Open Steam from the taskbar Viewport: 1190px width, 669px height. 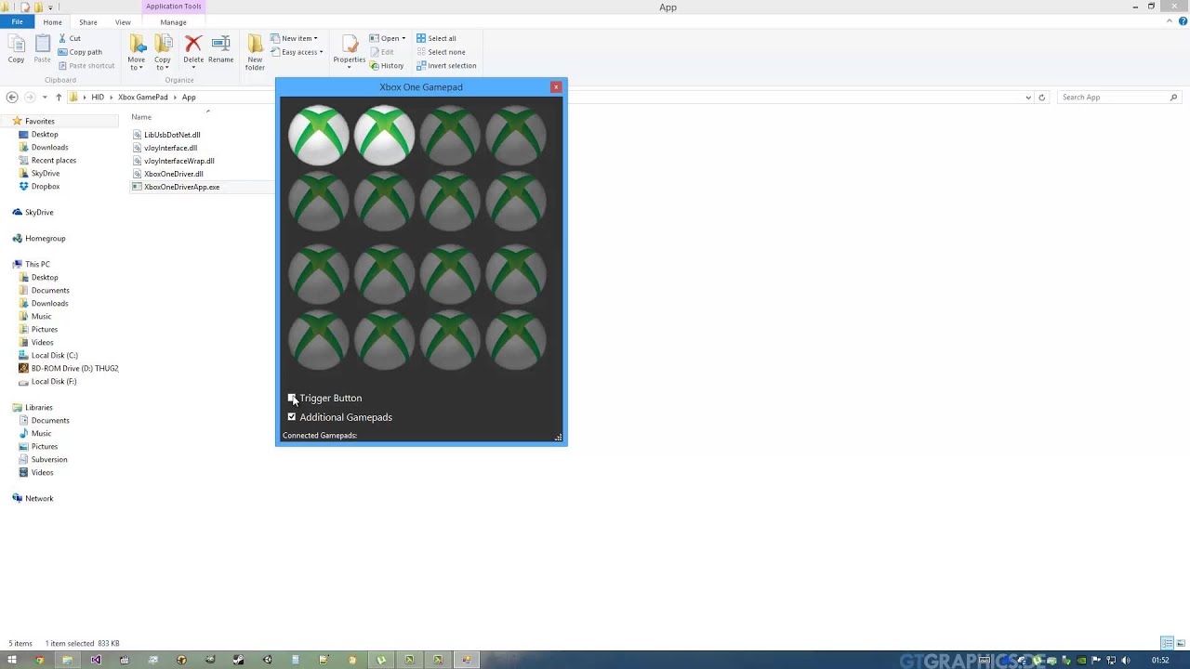[238, 660]
